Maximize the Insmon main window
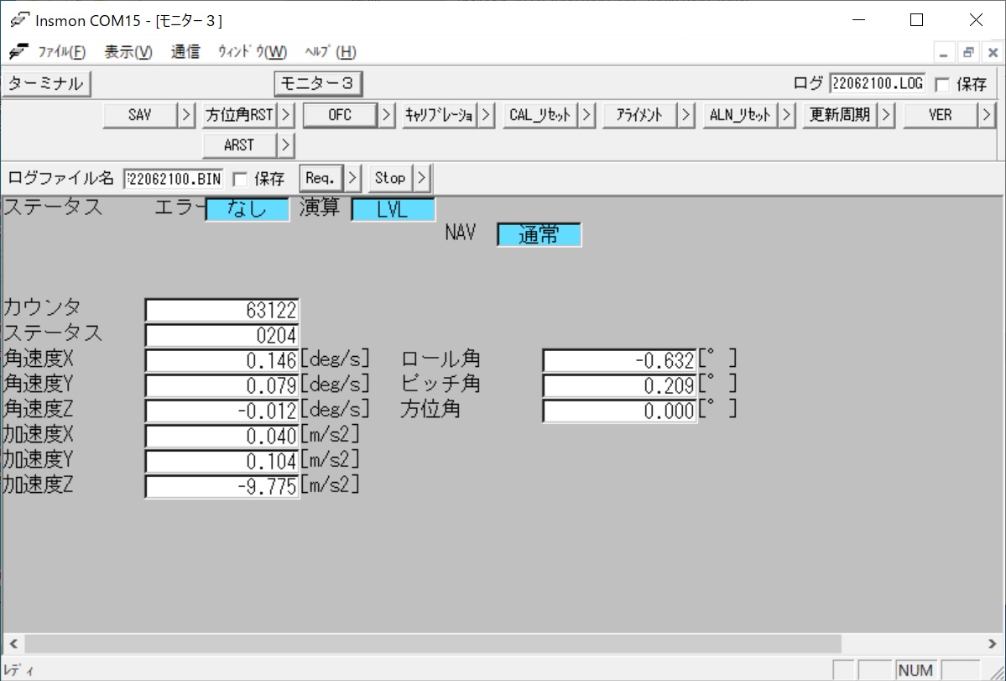 point(917,20)
